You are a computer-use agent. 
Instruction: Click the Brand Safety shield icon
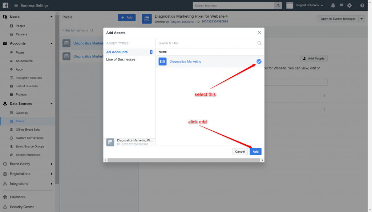(x=5, y=164)
